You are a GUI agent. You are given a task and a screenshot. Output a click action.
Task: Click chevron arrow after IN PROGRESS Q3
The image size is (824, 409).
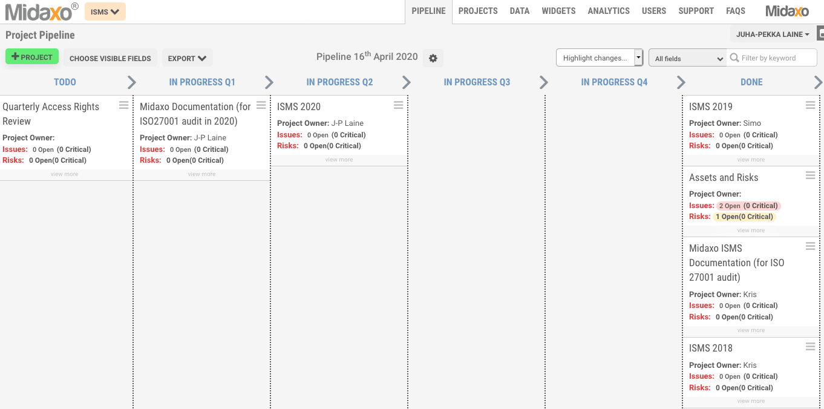pyautogui.click(x=544, y=82)
